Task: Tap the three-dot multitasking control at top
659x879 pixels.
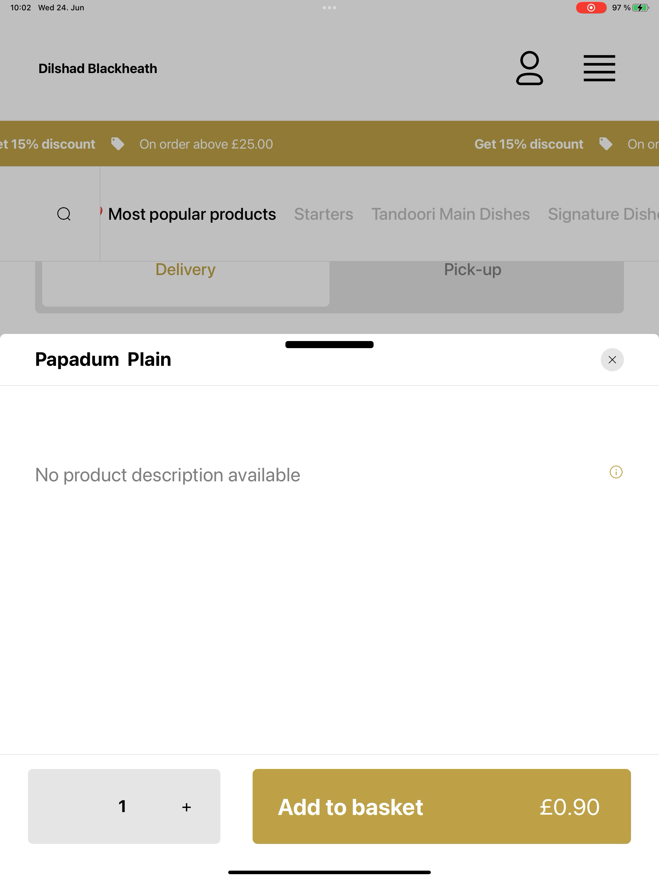Action: pos(329,7)
